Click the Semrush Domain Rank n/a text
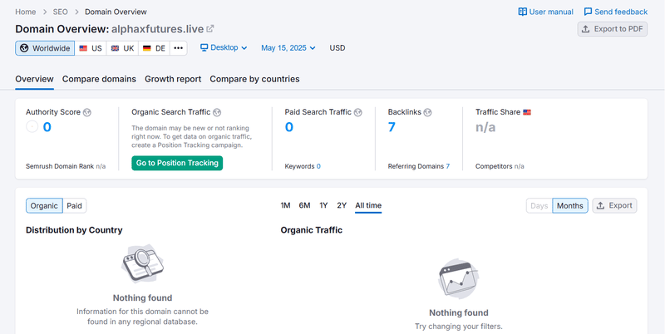The width and height of the screenshot is (665, 334). (x=66, y=166)
